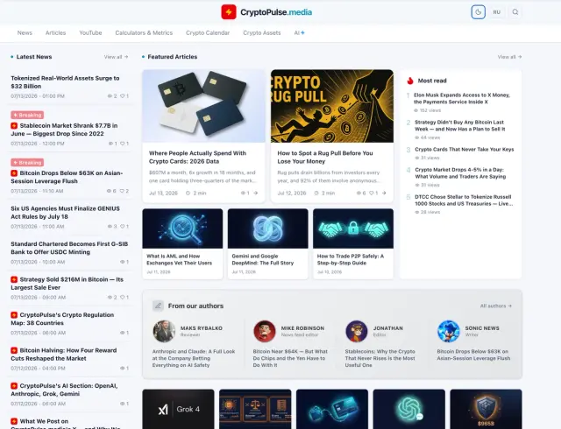Click arrow icon on Rug Pull article card
The height and width of the screenshot is (429, 561).
pyautogui.click(x=384, y=193)
